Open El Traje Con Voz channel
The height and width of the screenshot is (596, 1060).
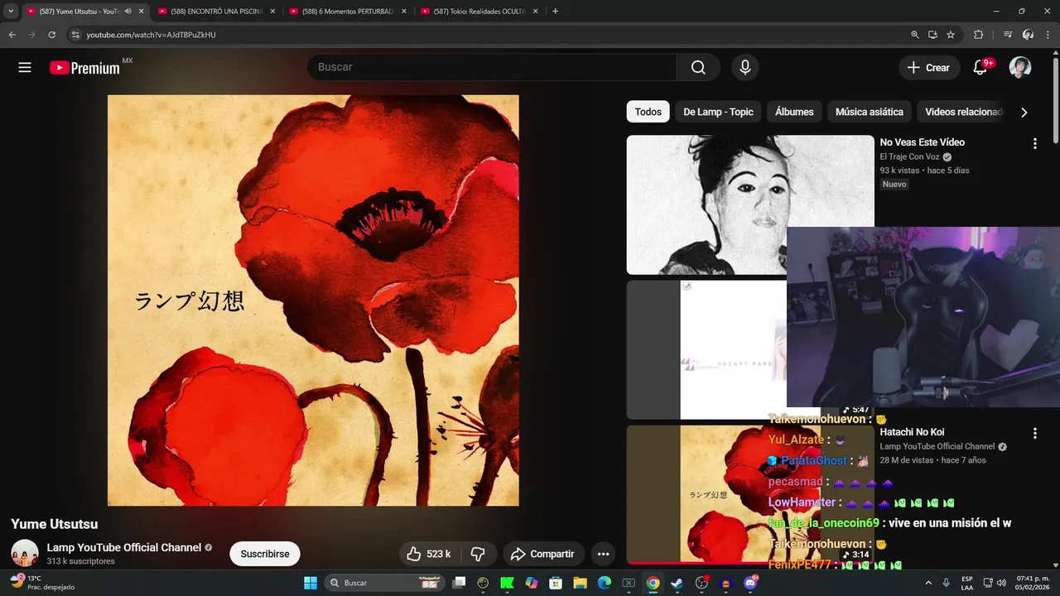[910, 156]
